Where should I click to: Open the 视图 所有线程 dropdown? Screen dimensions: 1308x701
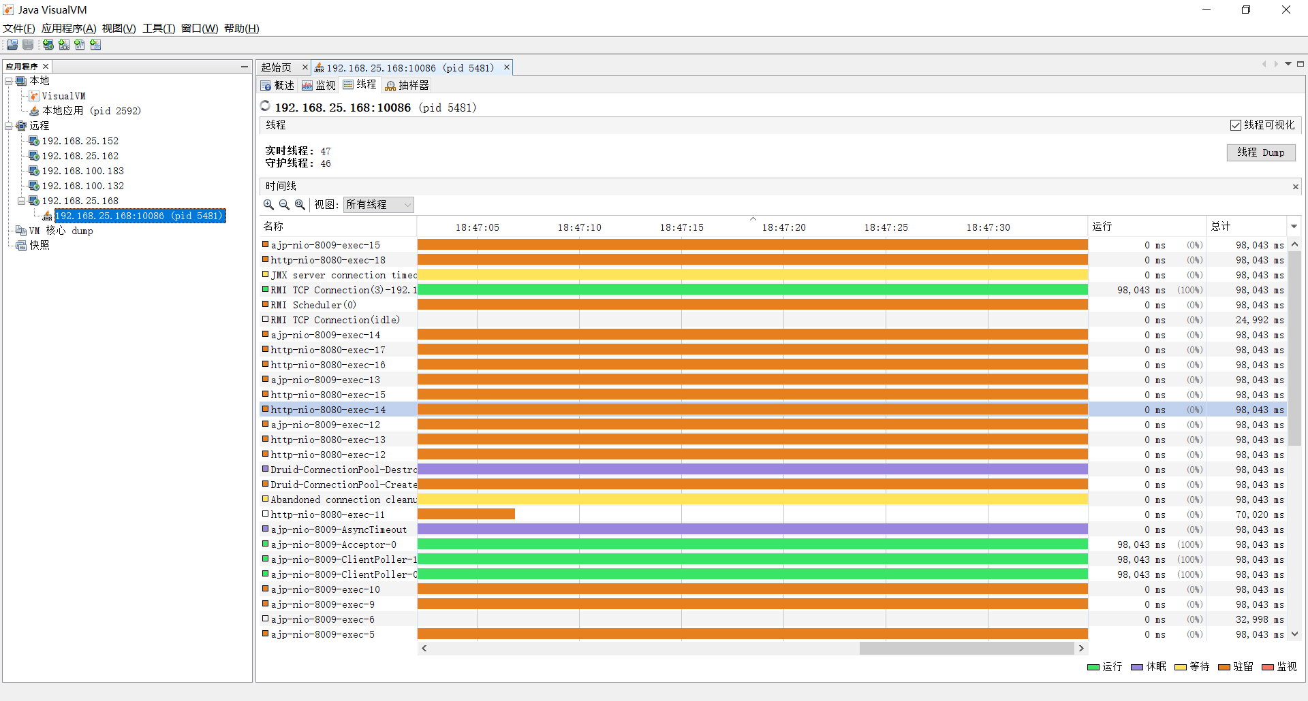pyautogui.click(x=379, y=205)
